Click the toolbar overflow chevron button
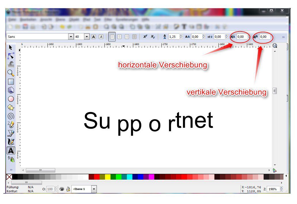The width and height of the screenshot is (297, 204). coord(283,37)
